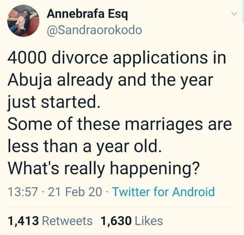Click the text "just started."
The image size is (244, 235).
(53, 103)
